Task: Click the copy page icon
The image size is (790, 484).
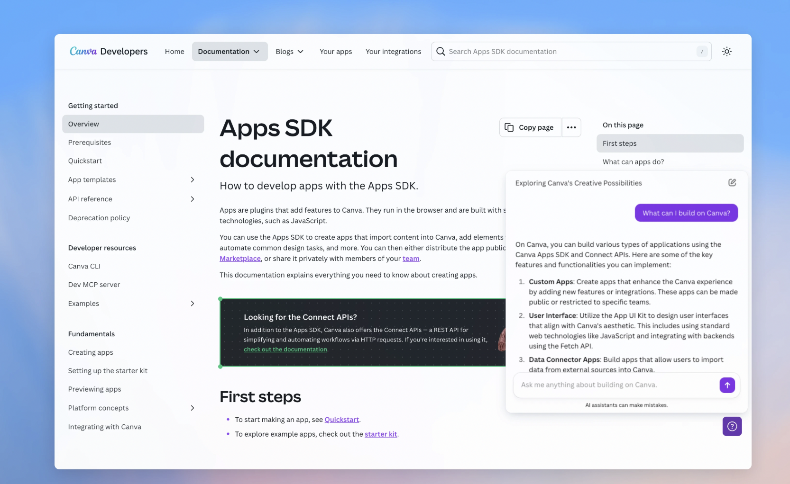Action: coord(509,127)
